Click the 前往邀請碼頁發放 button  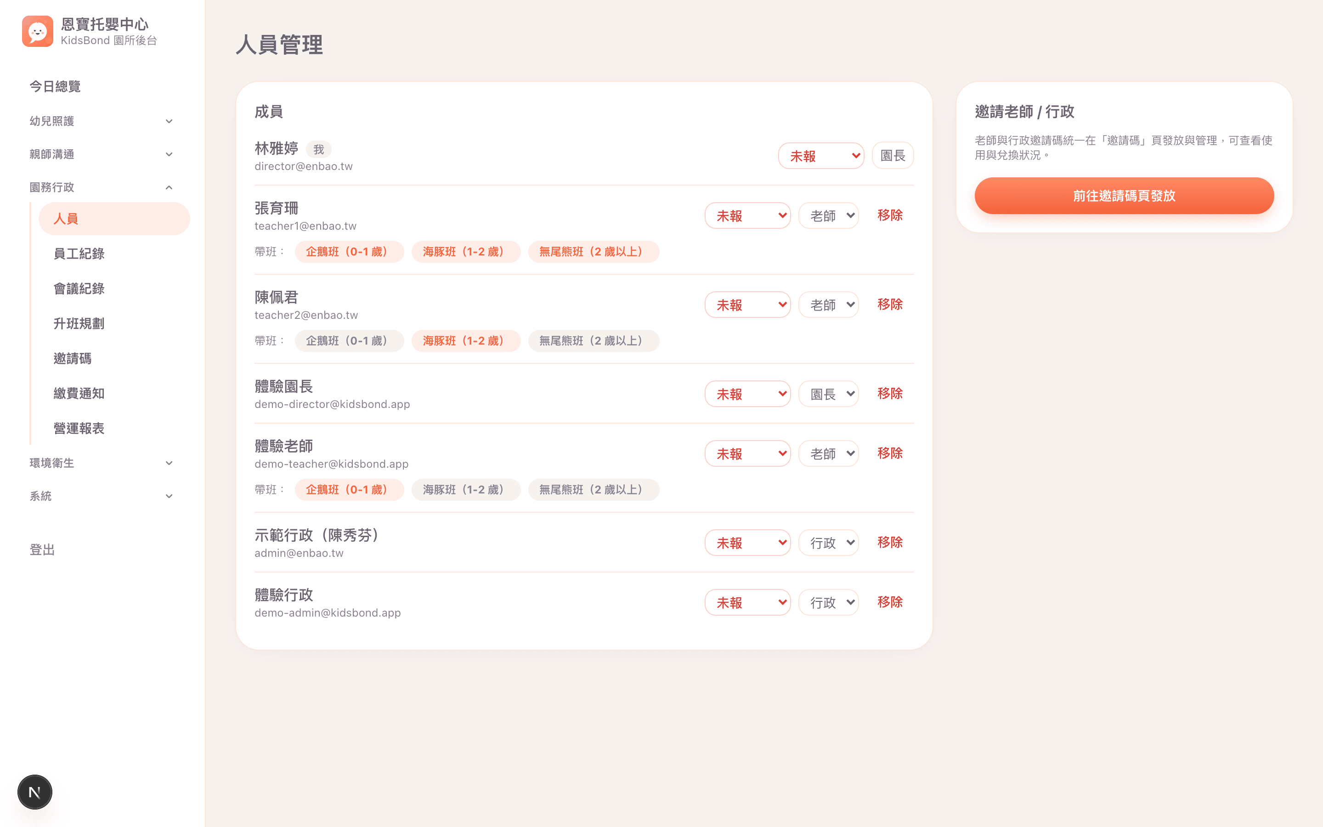tap(1124, 196)
